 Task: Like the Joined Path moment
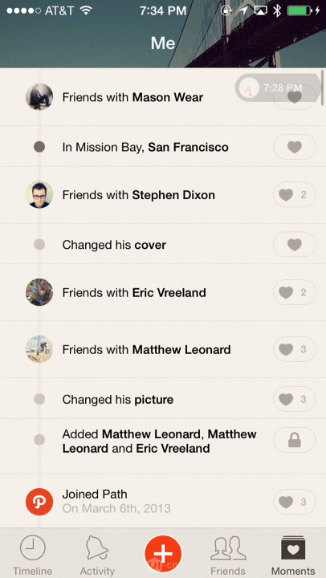point(295,502)
